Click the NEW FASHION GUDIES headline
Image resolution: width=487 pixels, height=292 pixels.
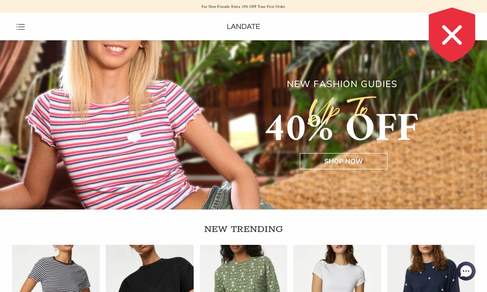(342, 84)
